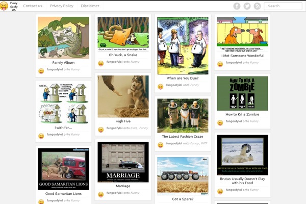Screen dimensions: 306x204
Task: Click fungoofylol username under When are You Due?
Action: 174,85
